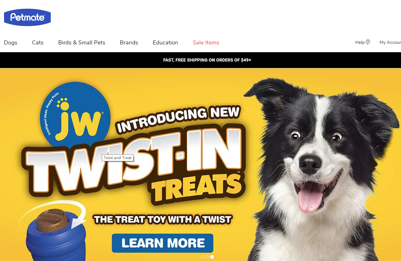Click the LEARN MORE button

click(x=163, y=243)
